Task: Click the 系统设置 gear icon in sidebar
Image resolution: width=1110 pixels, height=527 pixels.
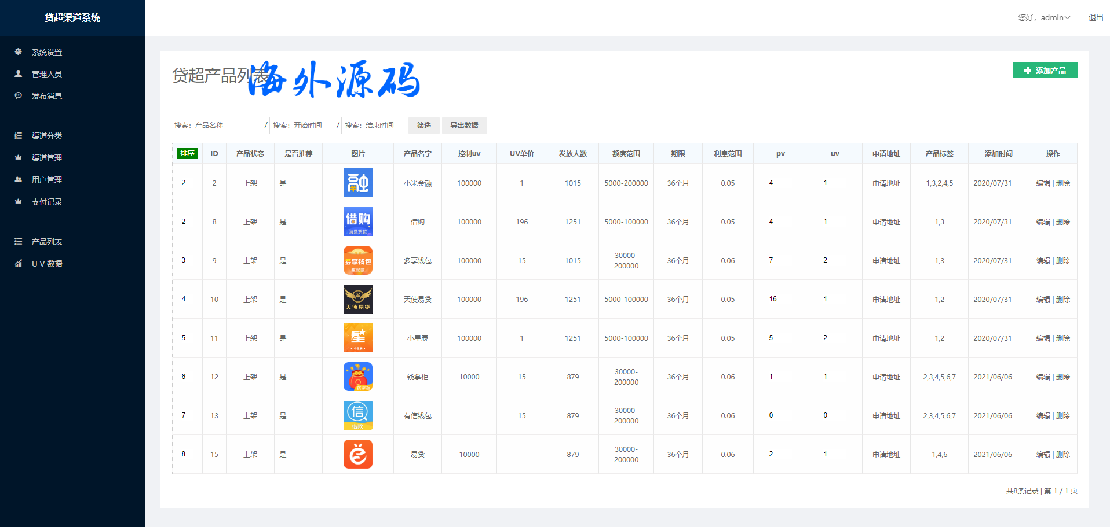Action: [19, 52]
